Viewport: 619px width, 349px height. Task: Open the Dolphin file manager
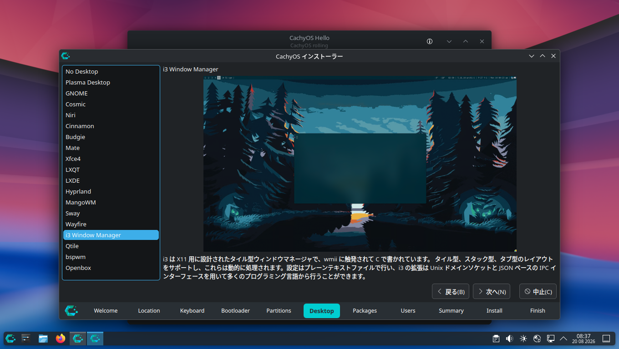[43, 338]
